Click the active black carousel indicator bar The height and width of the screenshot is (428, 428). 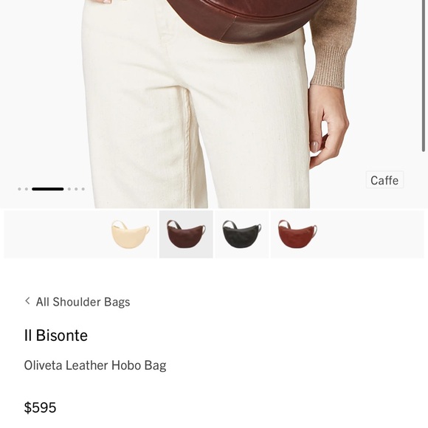click(48, 189)
